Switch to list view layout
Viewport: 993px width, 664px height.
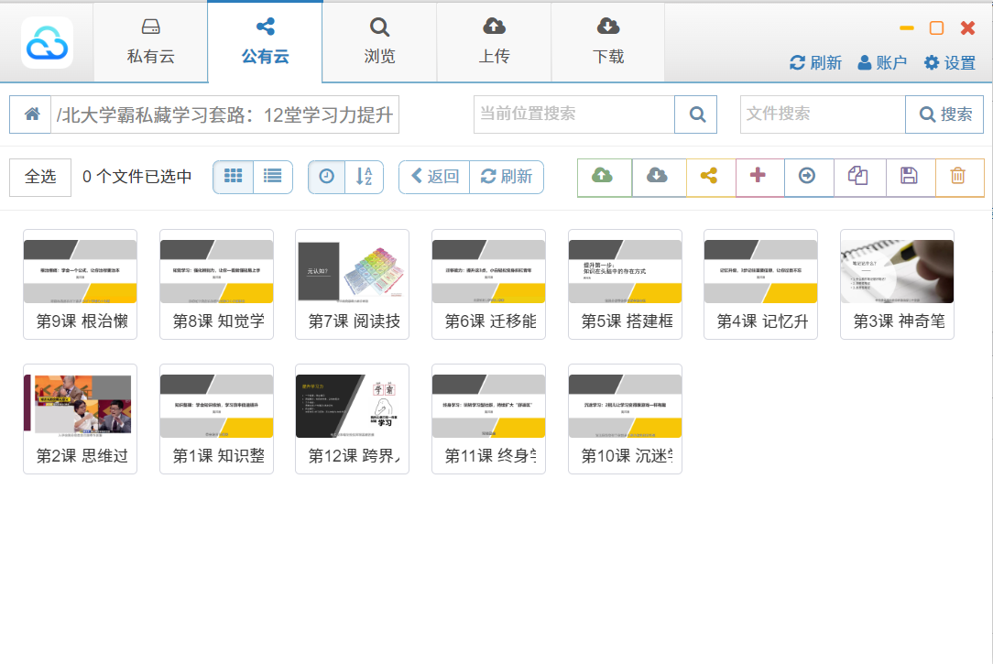coord(272,177)
